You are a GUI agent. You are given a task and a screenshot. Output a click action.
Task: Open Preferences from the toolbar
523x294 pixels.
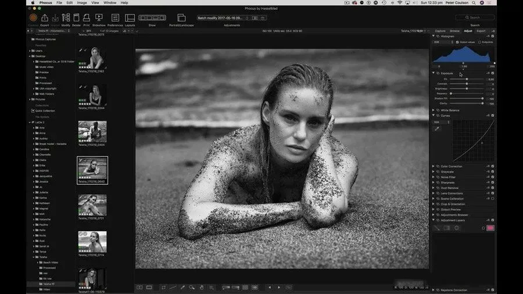tap(115, 17)
